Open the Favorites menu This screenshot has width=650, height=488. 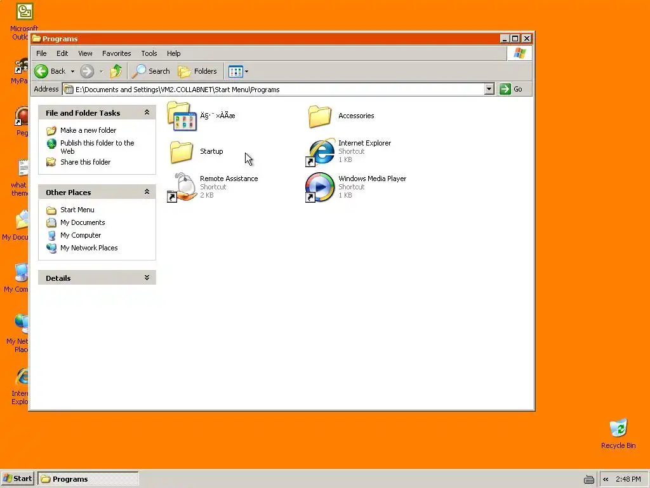[117, 53]
